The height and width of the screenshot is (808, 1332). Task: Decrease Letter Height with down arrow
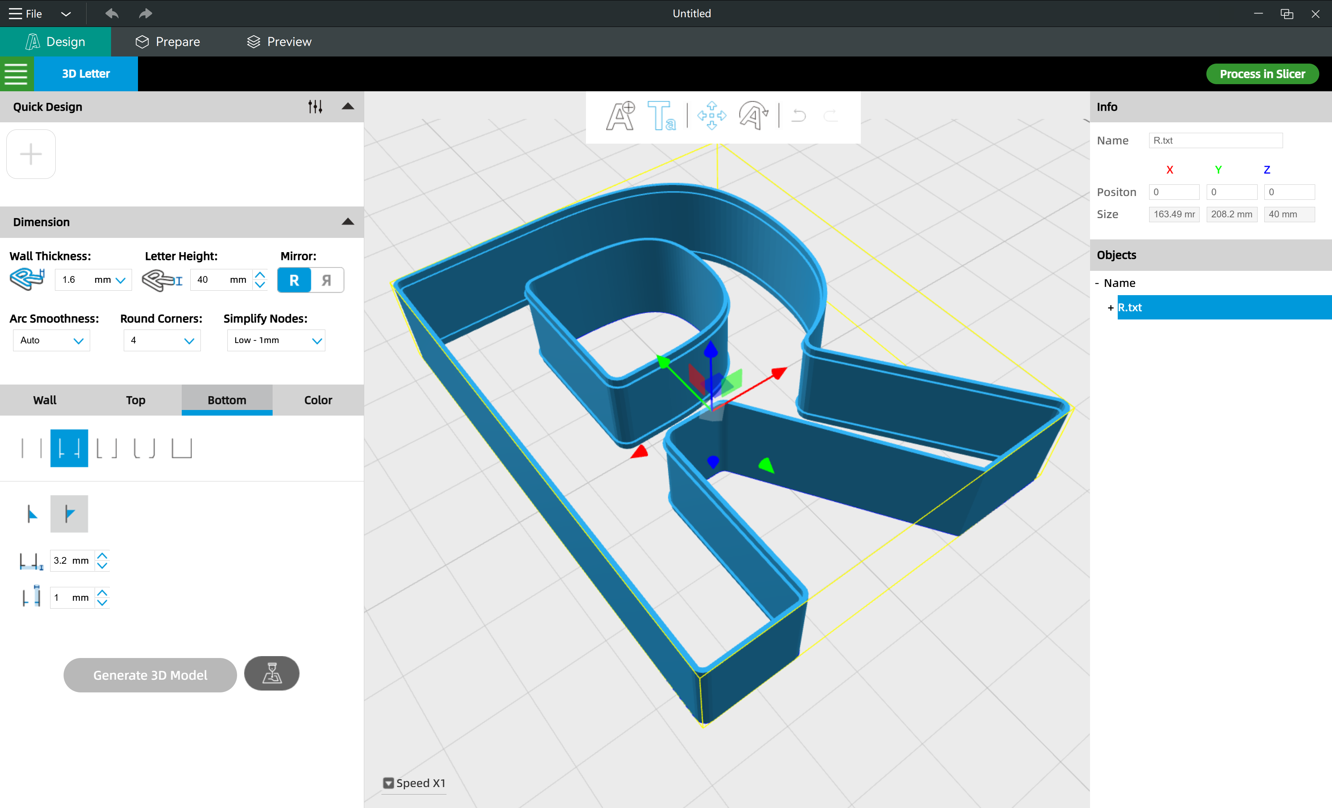point(260,285)
